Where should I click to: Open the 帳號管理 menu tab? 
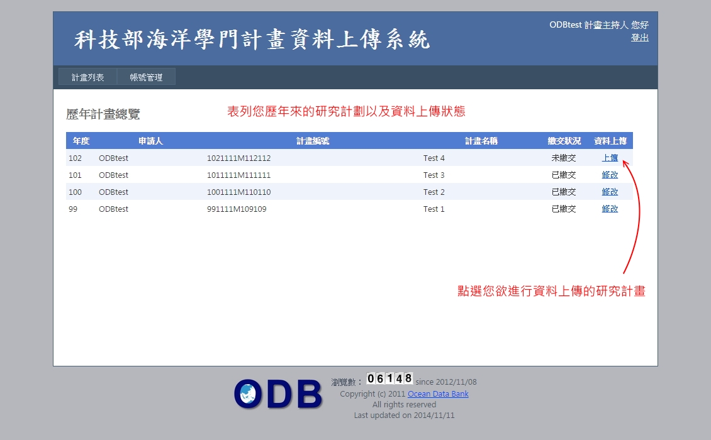(x=146, y=77)
